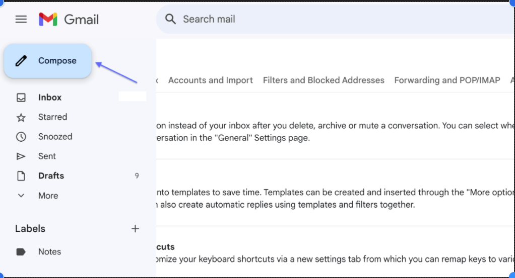Click the Notes label tag icon
Image resolution: width=515 pixels, height=278 pixels.
pos(21,252)
